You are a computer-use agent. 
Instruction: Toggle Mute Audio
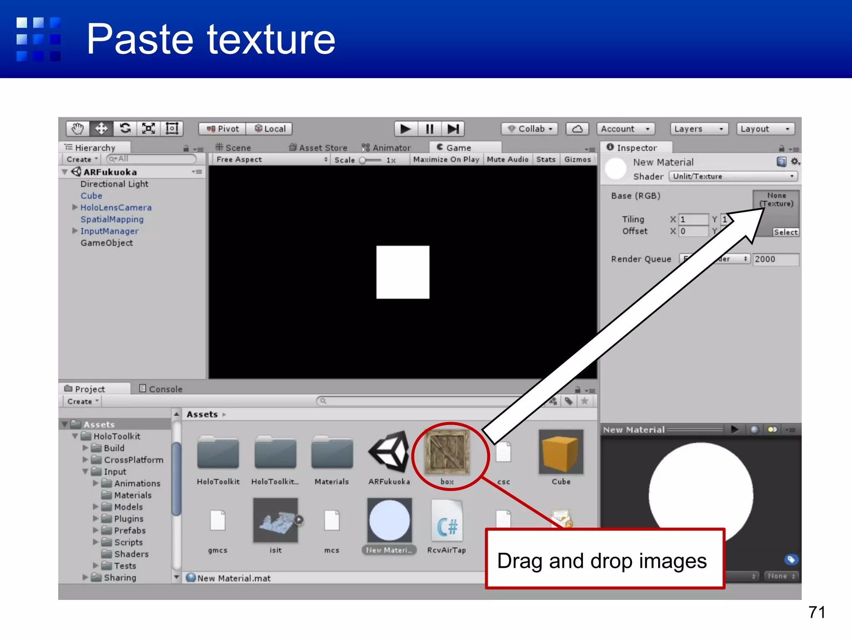pyautogui.click(x=508, y=159)
